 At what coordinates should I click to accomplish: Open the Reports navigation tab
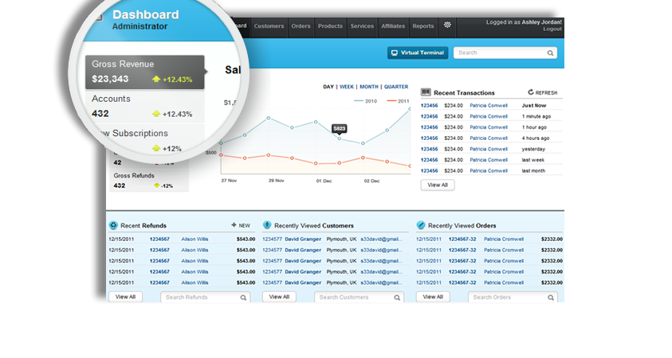coord(422,26)
